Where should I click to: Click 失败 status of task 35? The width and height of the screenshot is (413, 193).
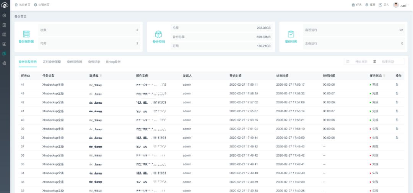point(374,164)
